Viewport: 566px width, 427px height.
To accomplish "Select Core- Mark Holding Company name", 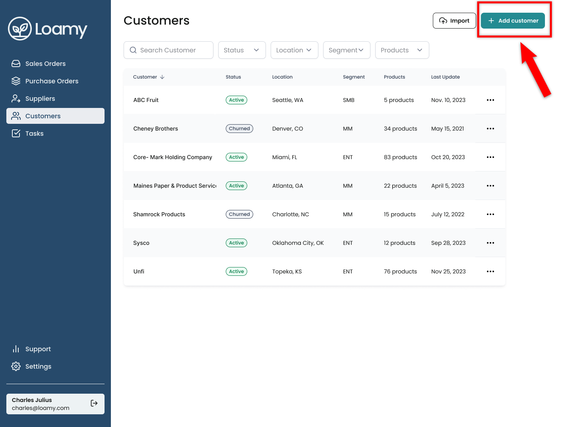I will (173, 157).
